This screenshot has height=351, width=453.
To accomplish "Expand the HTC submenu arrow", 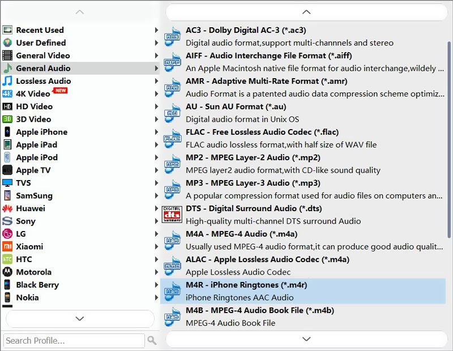I will coord(156,259).
